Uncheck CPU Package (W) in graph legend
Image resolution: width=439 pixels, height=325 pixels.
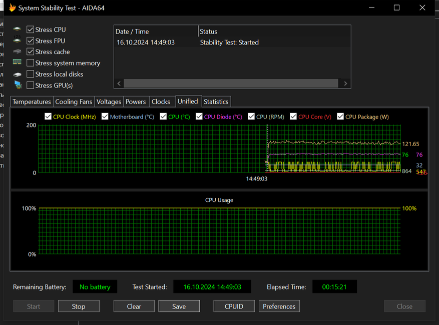click(340, 116)
